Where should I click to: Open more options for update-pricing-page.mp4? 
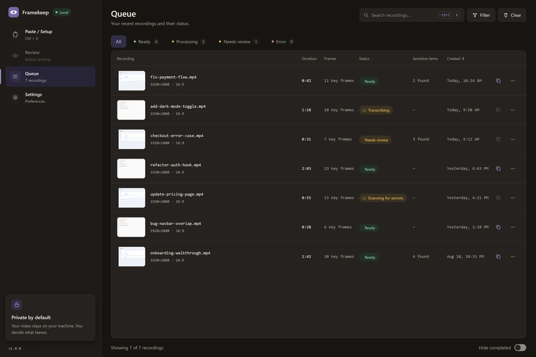513,198
